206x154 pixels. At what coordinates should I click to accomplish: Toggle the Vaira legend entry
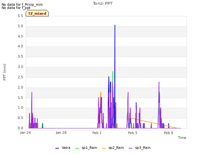pyautogui.click(x=63, y=148)
